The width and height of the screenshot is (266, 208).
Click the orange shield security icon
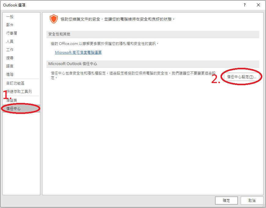tap(54, 19)
